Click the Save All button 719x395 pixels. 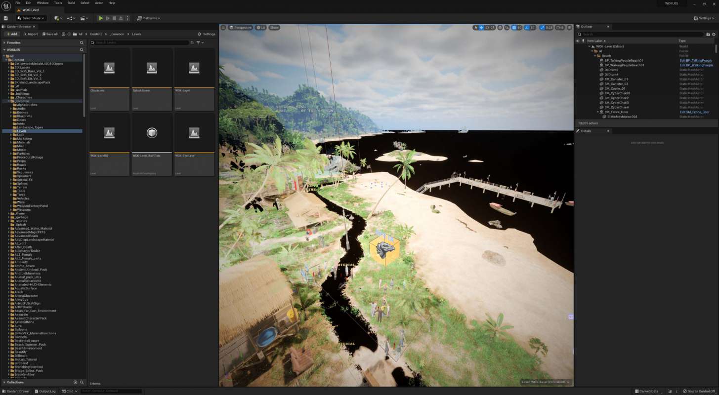click(x=50, y=34)
